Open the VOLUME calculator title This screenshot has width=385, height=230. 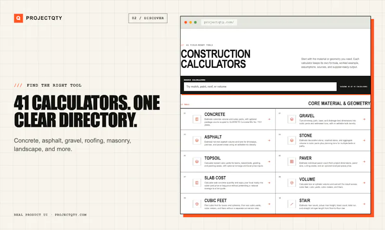point(307,179)
